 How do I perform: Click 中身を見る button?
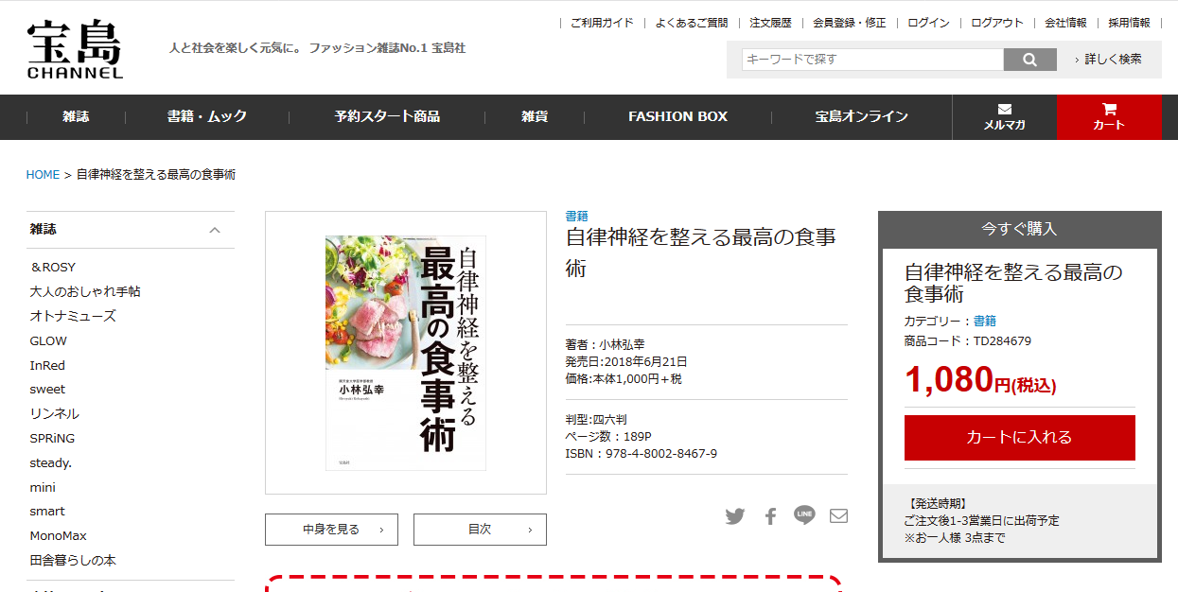(331, 530)
